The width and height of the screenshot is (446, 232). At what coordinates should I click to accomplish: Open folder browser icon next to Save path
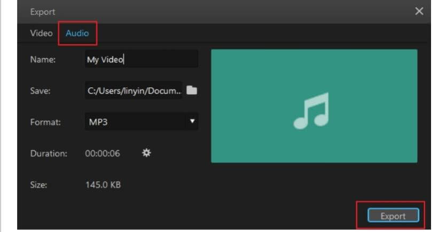coord(192,90)
